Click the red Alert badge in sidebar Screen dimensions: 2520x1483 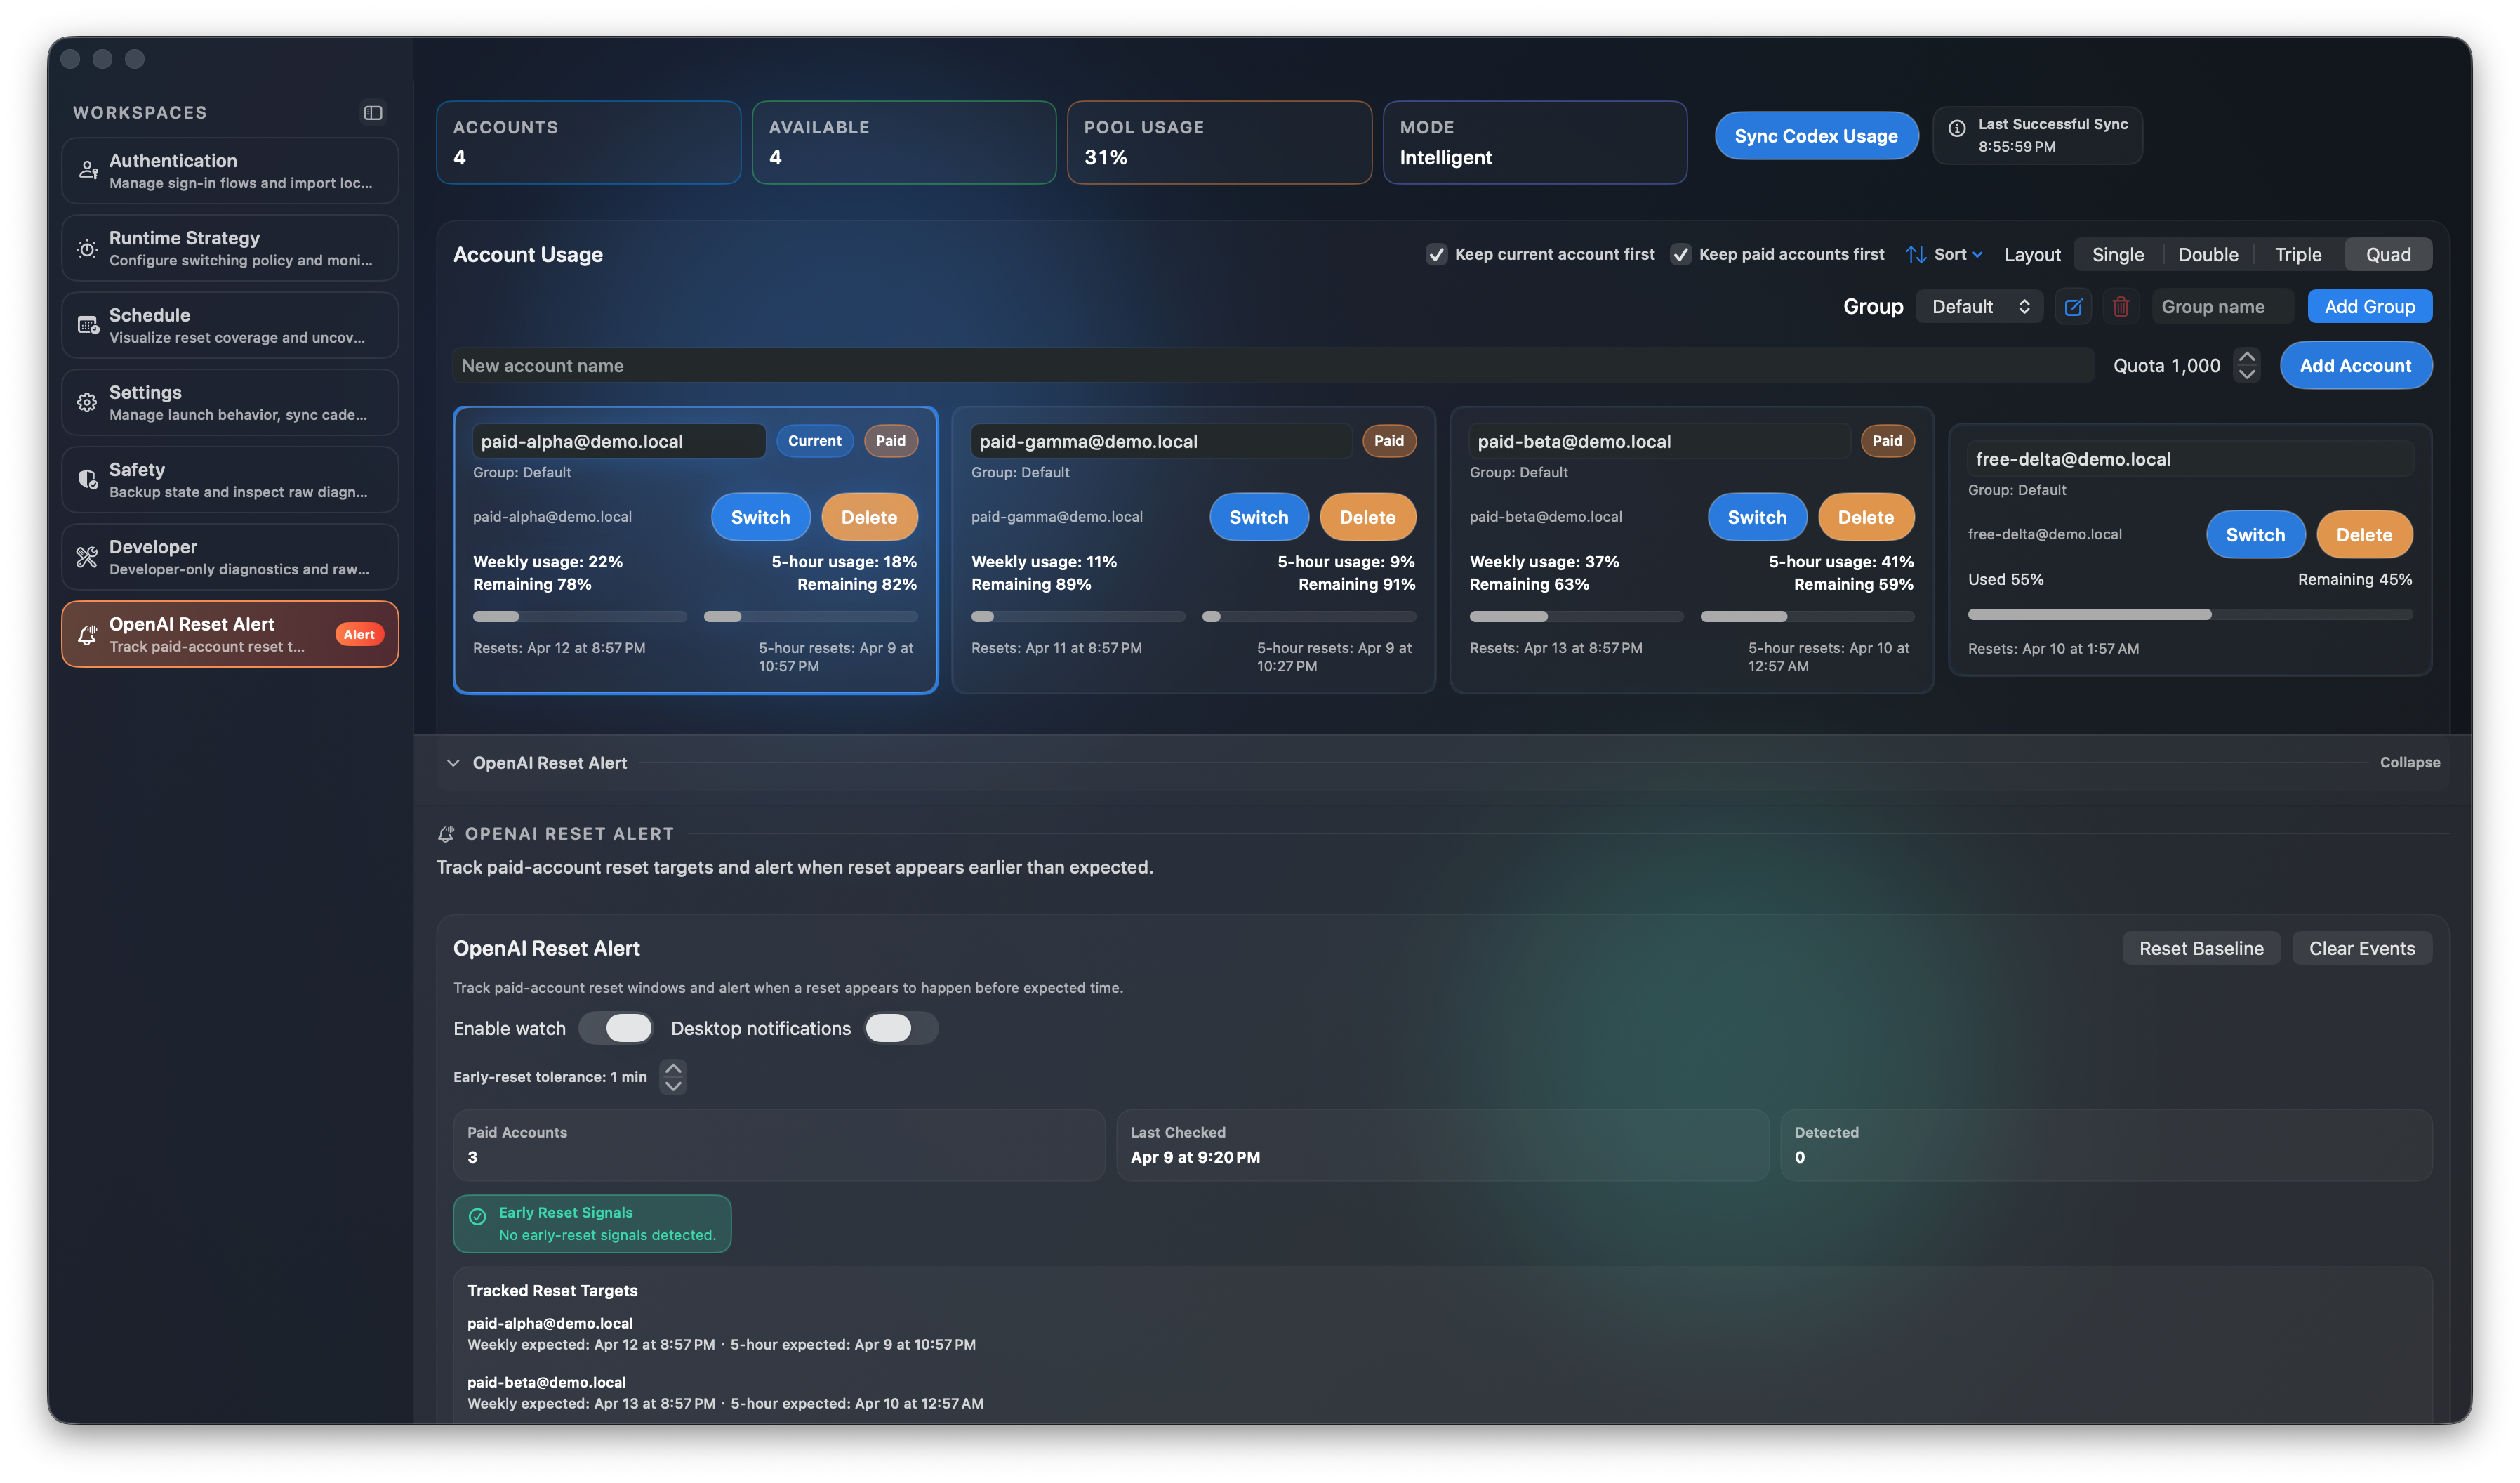(359, 635)
